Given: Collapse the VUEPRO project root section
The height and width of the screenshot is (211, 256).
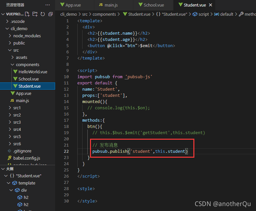Looking at the screenshot, I should [3, 14].
